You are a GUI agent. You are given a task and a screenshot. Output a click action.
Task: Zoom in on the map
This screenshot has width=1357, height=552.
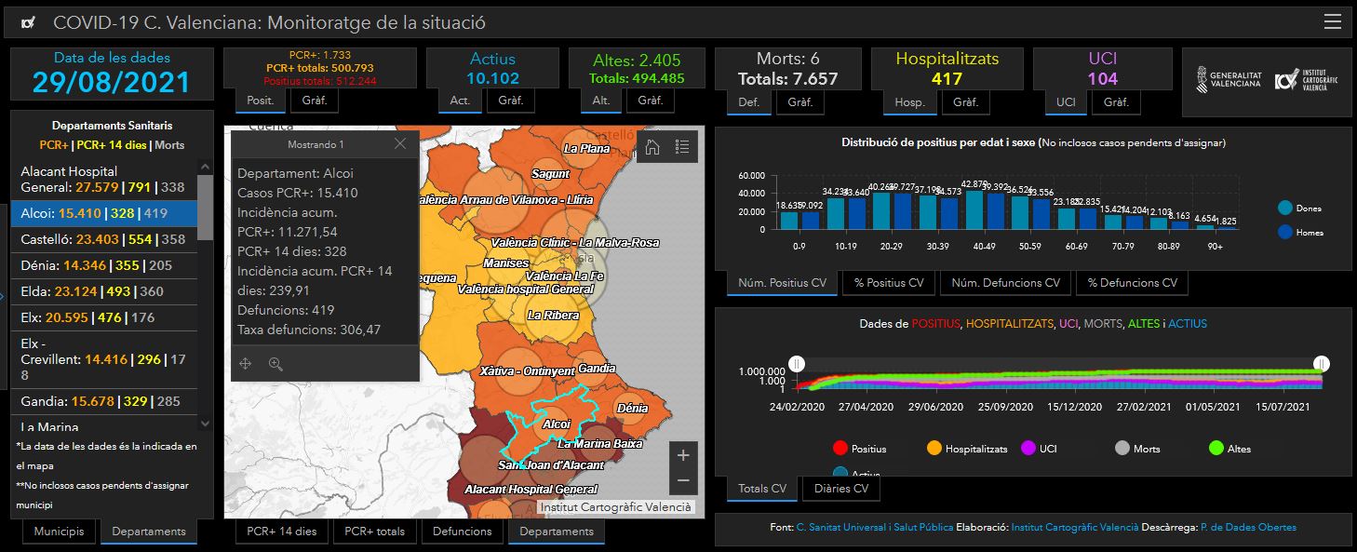pos(683,455)
